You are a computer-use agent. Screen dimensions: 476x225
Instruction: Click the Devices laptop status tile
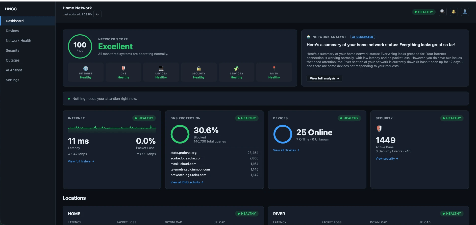click(161, 72)
